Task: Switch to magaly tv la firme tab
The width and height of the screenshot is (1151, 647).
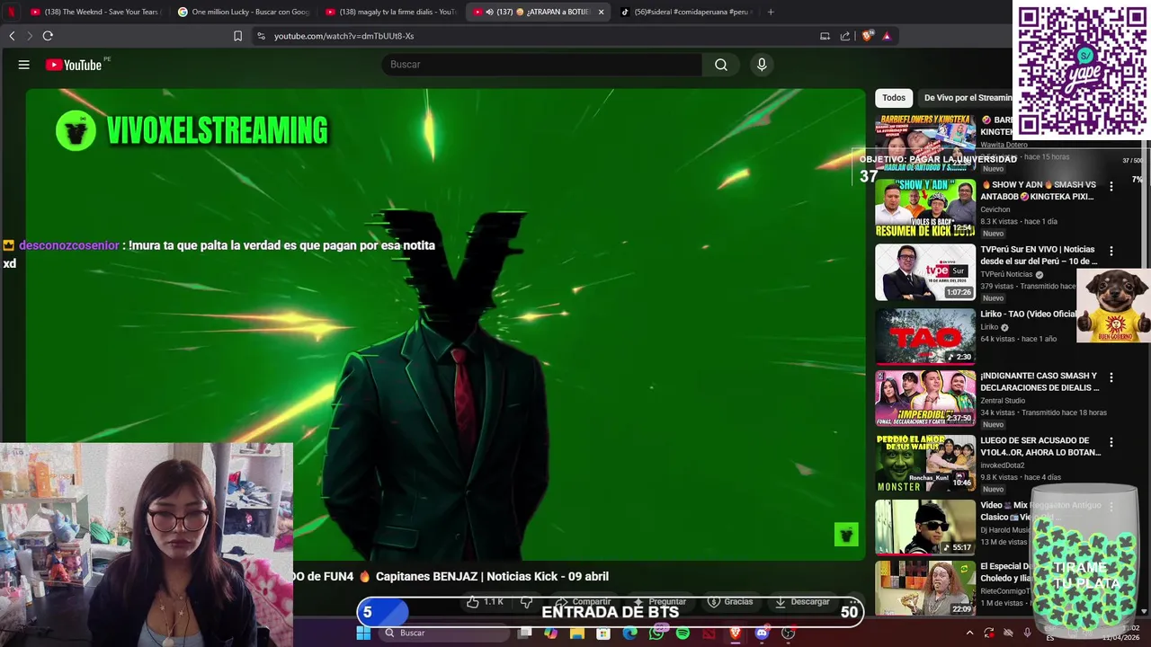Action: click(x=390, y=12)
